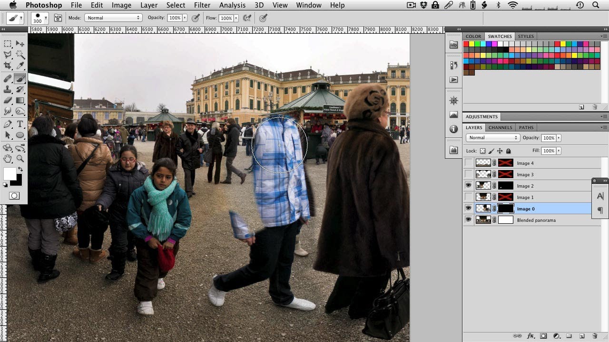Select the Crop tool
This screenshot has height=342, width=609.
point(8,66)
